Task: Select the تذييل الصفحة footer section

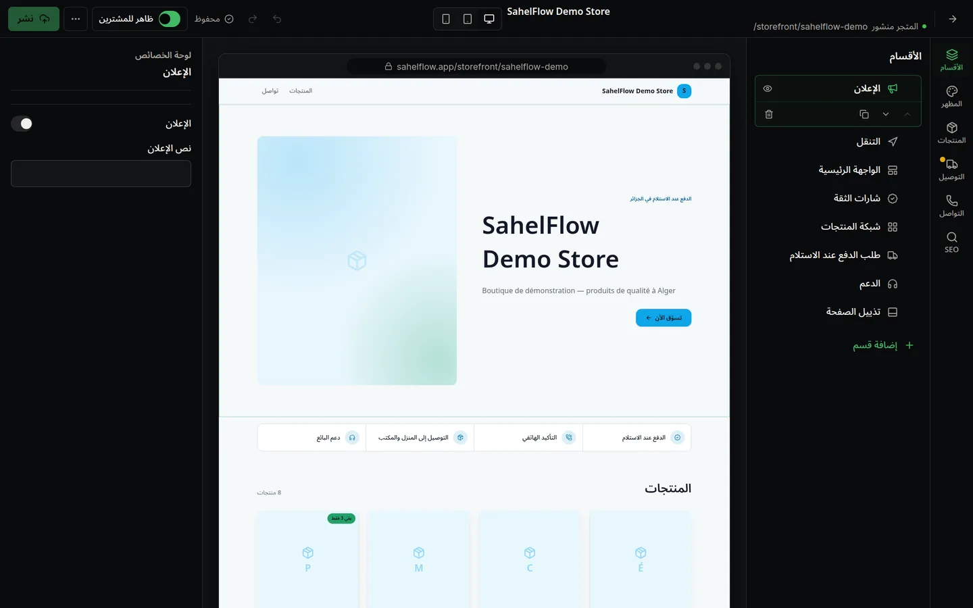Action: [x=838, y=312]
